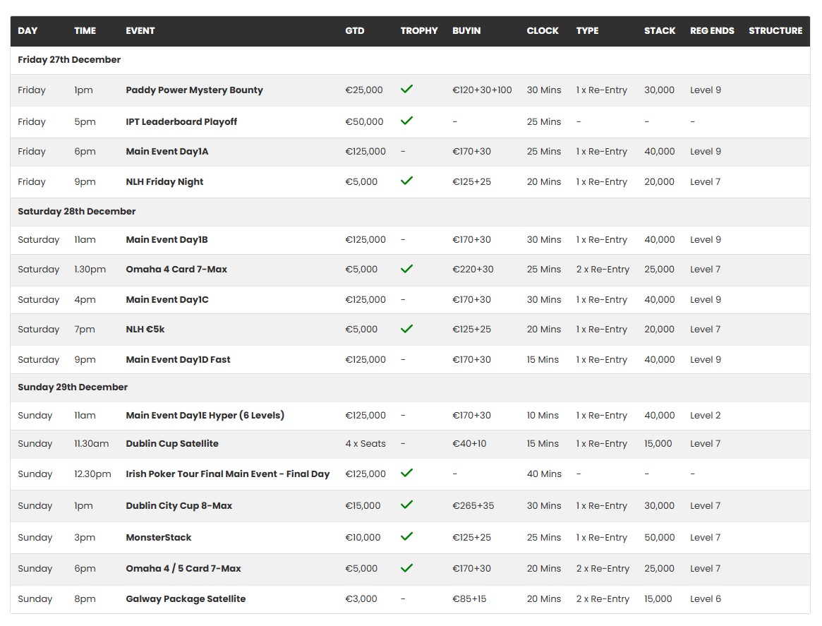Click trophy checkmark for Omaha 4 Card 7-Max
Image resolution: width=822 pixels, height=626 pixels.
coord(406,269)
